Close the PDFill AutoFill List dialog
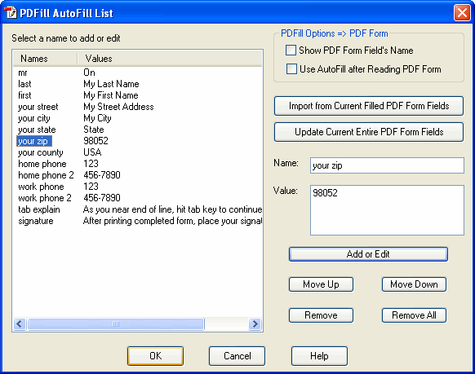Image resolution: width=475 pixels, height=374 pixels. point(462,13)
